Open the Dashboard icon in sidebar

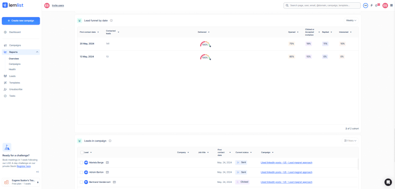tap(5, 32)
